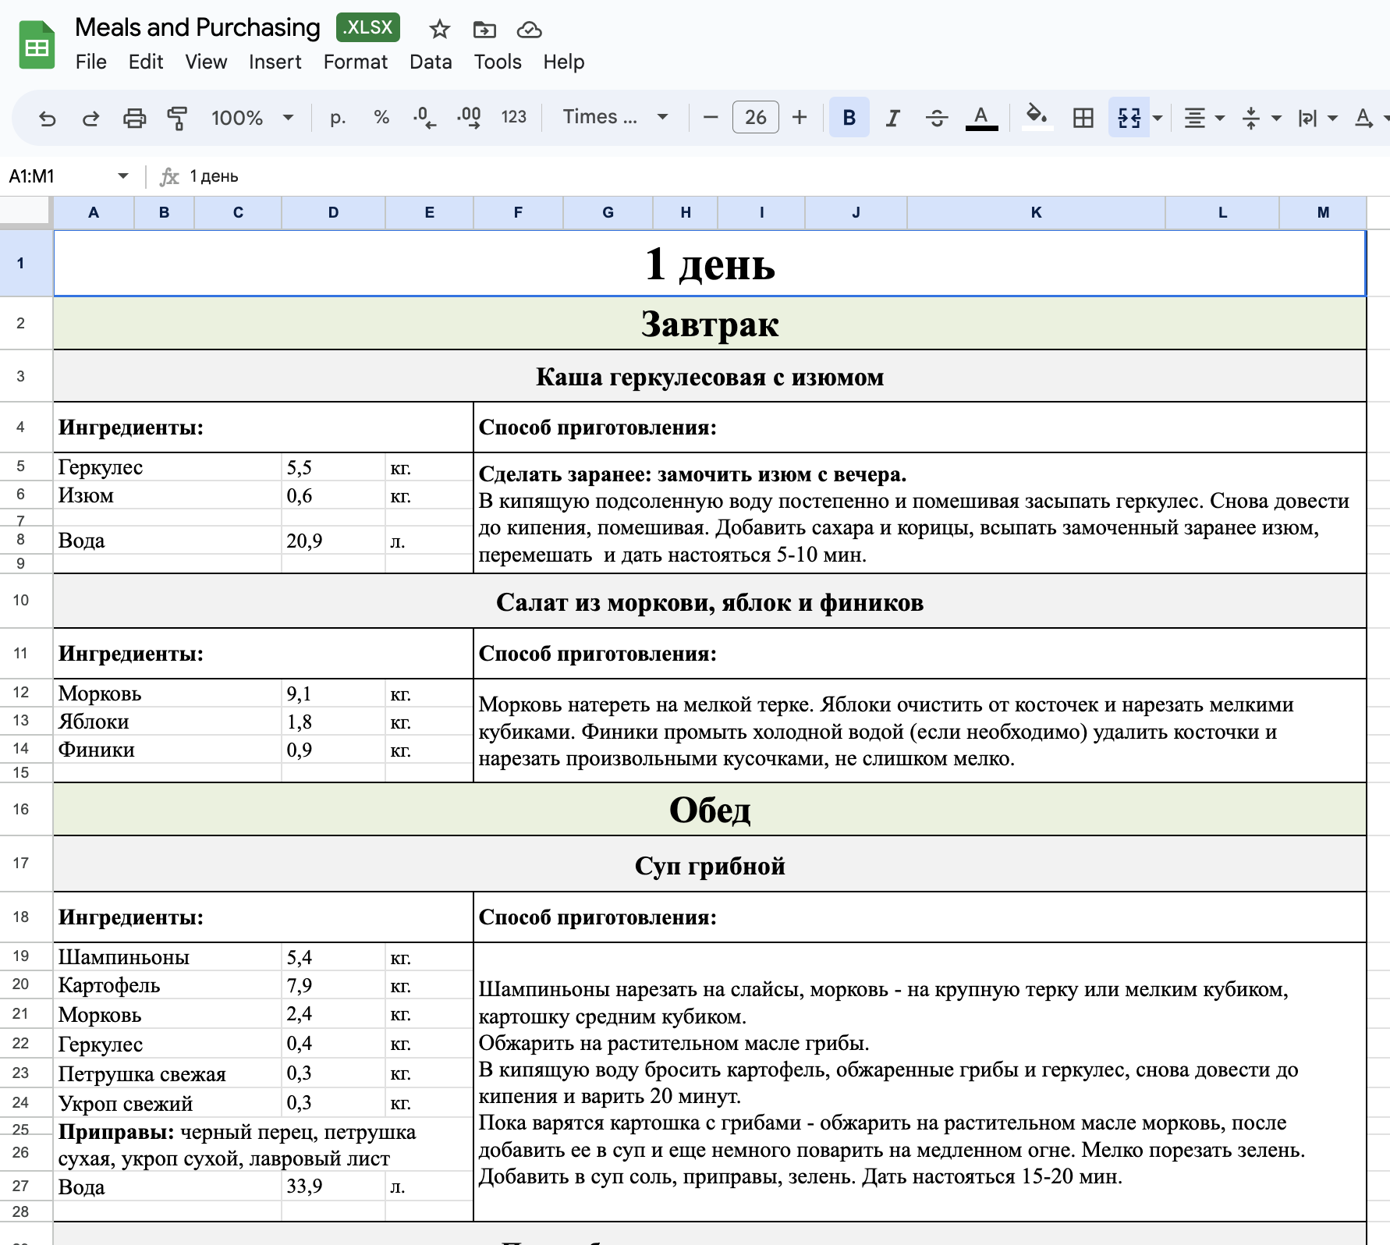This screenshot has width=1390, height=1245.
Task: Star the Meals and Purchasing document
Action: 440,30
